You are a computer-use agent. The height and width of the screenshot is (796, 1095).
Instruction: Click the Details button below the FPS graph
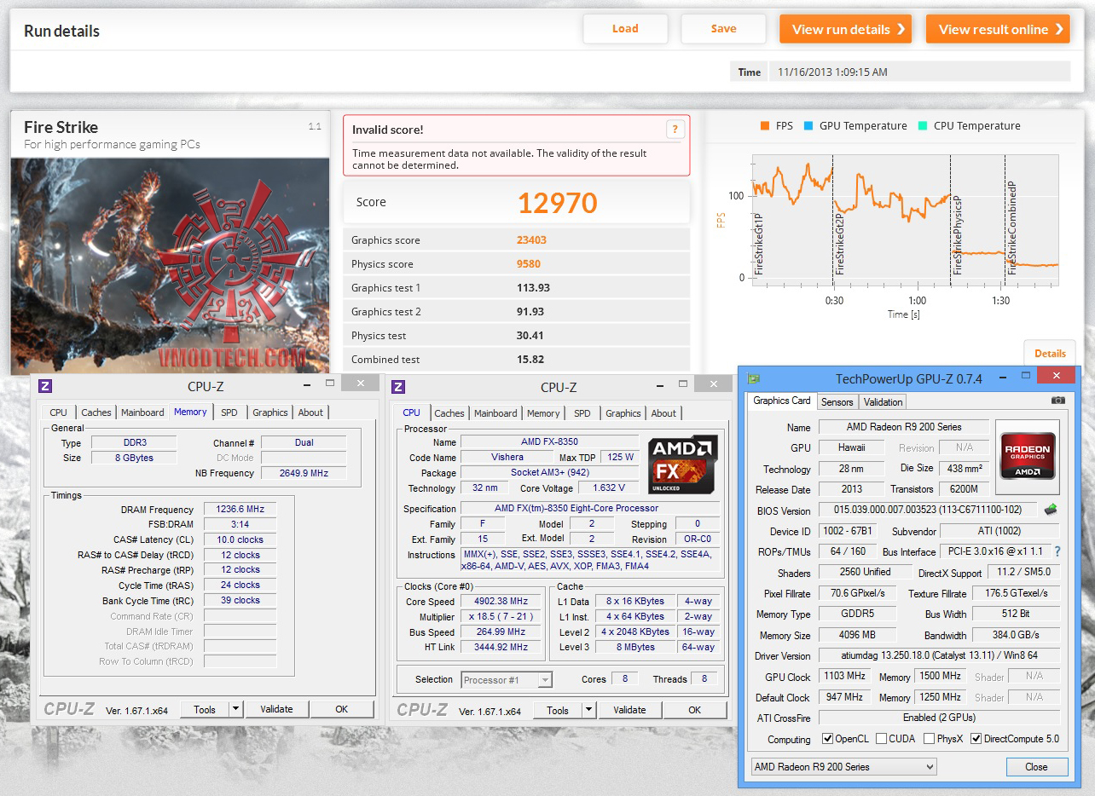point(1050,354)
